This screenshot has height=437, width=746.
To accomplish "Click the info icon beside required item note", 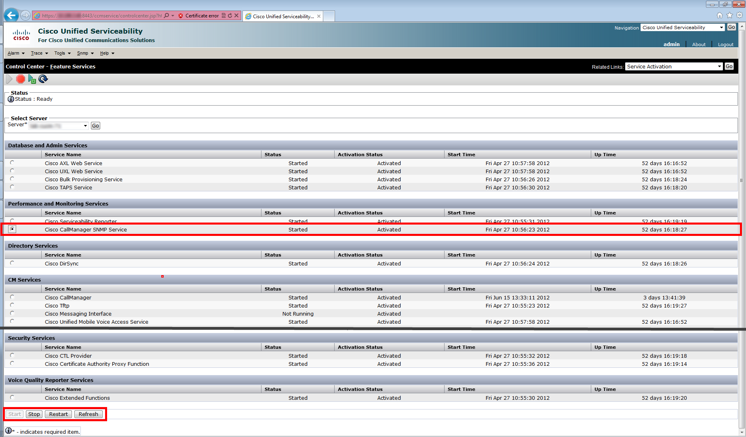I will point(8,431).
